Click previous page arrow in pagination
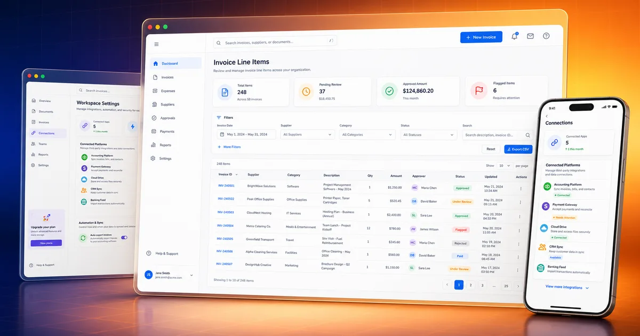 [x=447, y=285]
